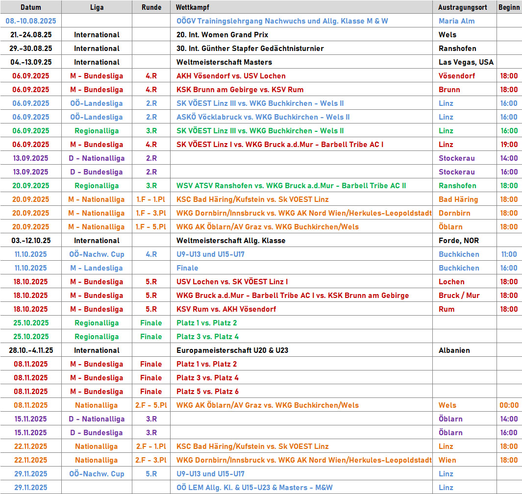This screenshot has height=494, width=522.
Task: Select KSV Rum vs. AKH Vösendorf match
Action: (x=226, y=309)
